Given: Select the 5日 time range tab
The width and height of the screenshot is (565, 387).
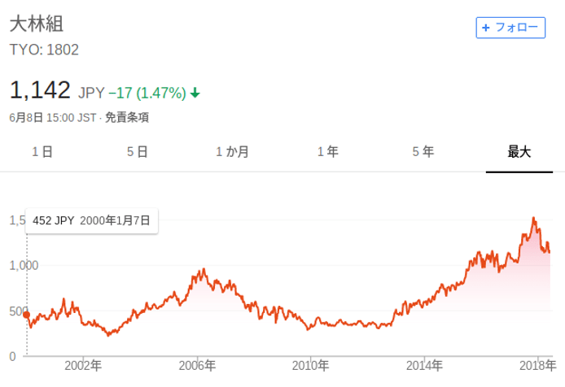Looking at the screenshot, I should click(x=137, y=151).
